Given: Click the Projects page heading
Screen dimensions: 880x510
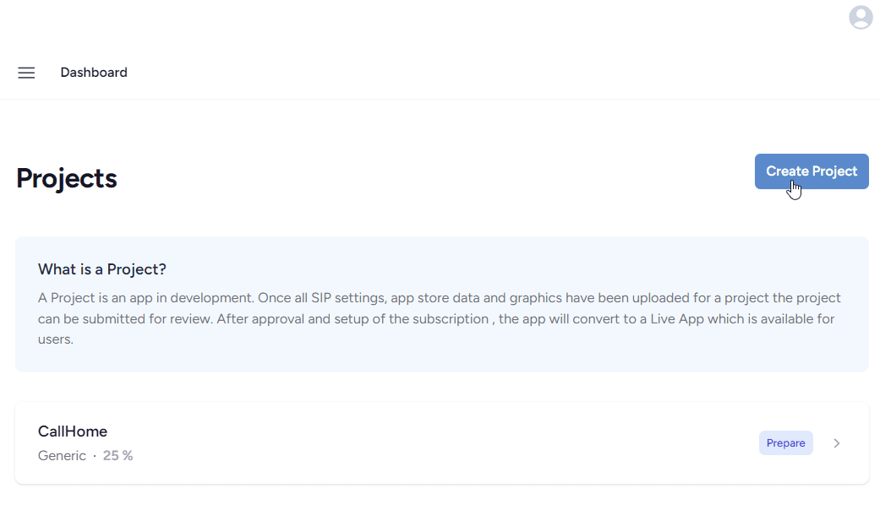Looking at the screenshot, I should 67,178.
